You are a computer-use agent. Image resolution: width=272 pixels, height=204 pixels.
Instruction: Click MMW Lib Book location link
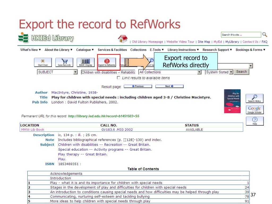33,130
